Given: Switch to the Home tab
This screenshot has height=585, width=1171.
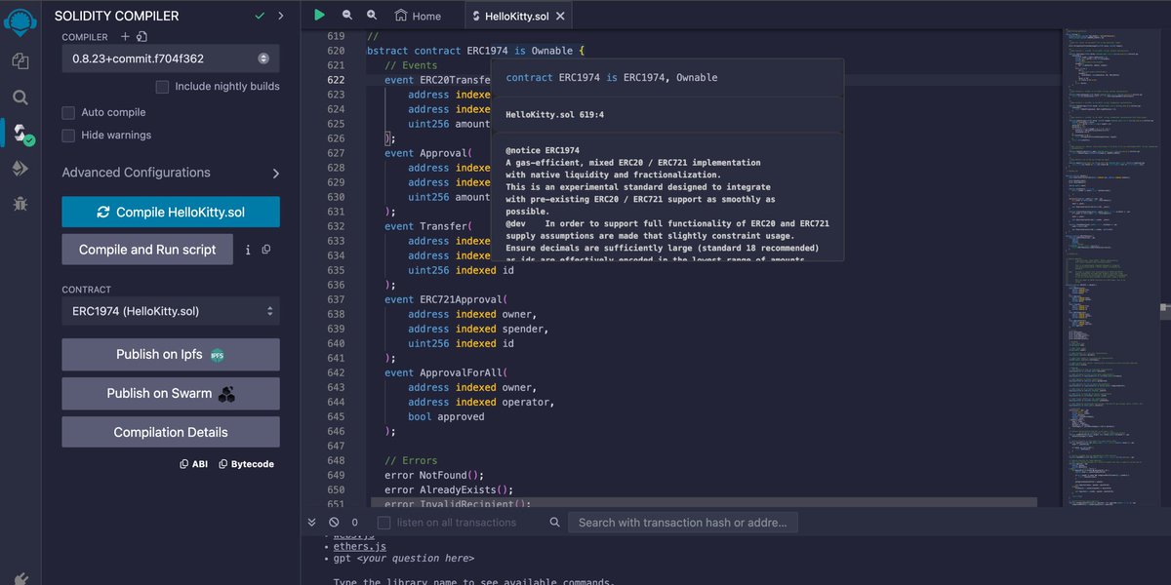Looking at the screenshot, I should pyautogui.click(x=418, y=15).
